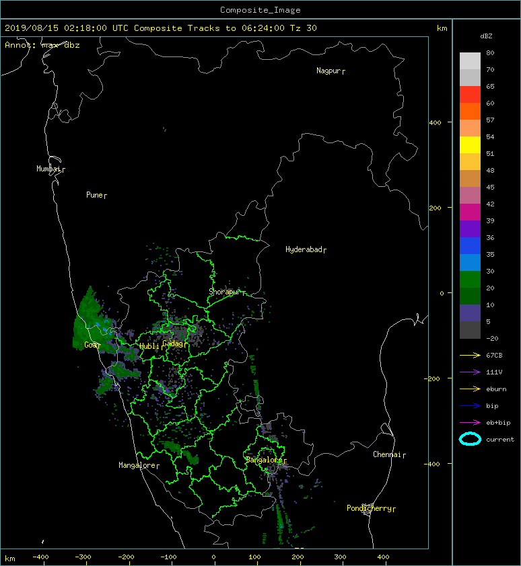Click the eb+bip magenta arrow legend icon
The height and width of the screenshot is (566, 521).
pyautogui.click(x=470, y=422)
